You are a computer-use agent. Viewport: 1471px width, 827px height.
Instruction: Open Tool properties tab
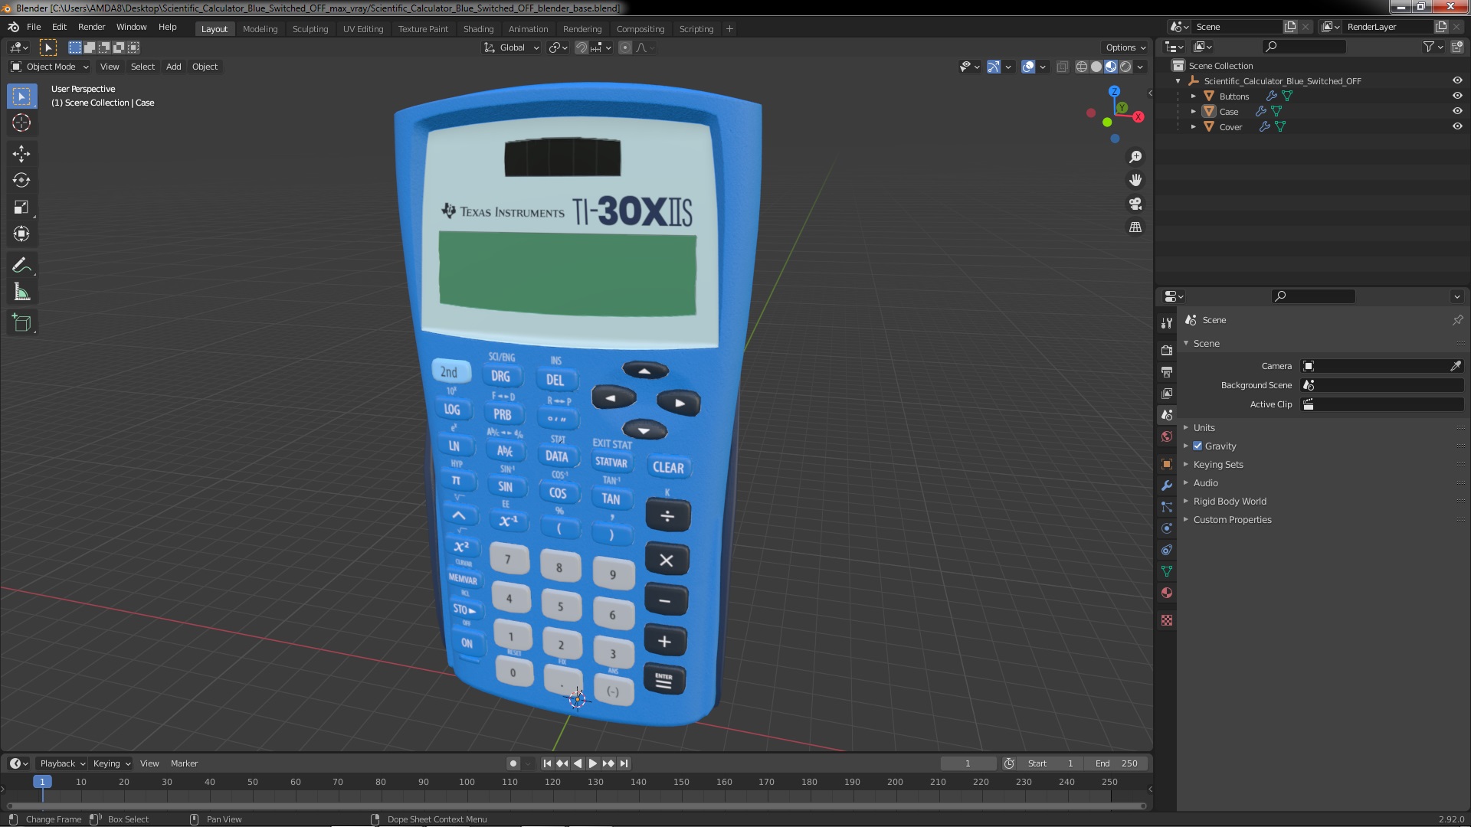click(x=1166, y=323)
